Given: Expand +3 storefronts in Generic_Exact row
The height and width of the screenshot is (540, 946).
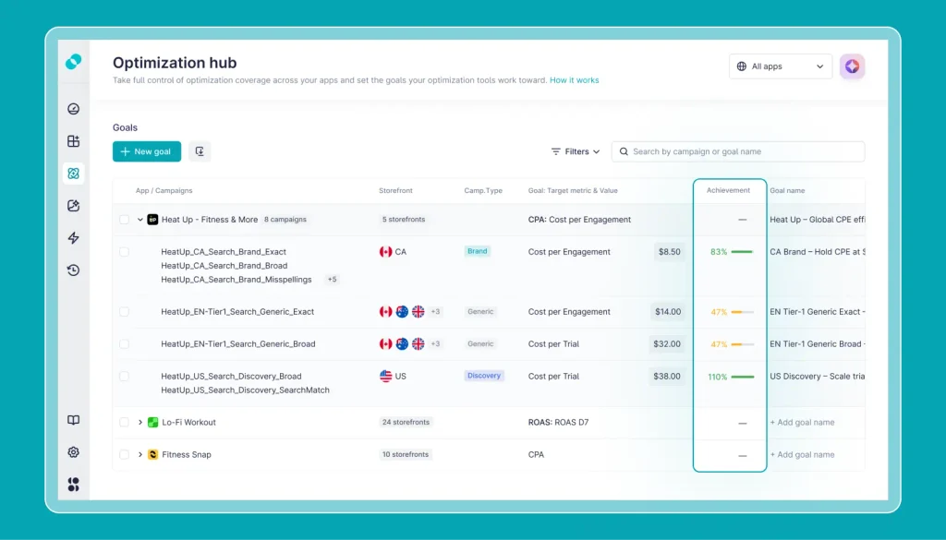Looking at the screenshot, I should [x=435, y=312].
